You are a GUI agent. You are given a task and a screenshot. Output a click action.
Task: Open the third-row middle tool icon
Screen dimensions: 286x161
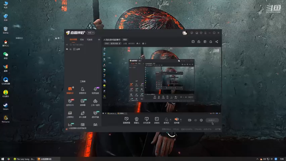point(82,114)
